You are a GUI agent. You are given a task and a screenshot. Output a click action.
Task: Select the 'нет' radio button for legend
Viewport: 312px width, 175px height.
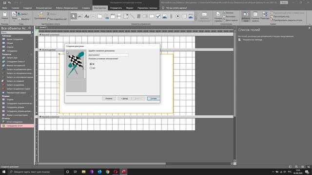pos(91,68)
